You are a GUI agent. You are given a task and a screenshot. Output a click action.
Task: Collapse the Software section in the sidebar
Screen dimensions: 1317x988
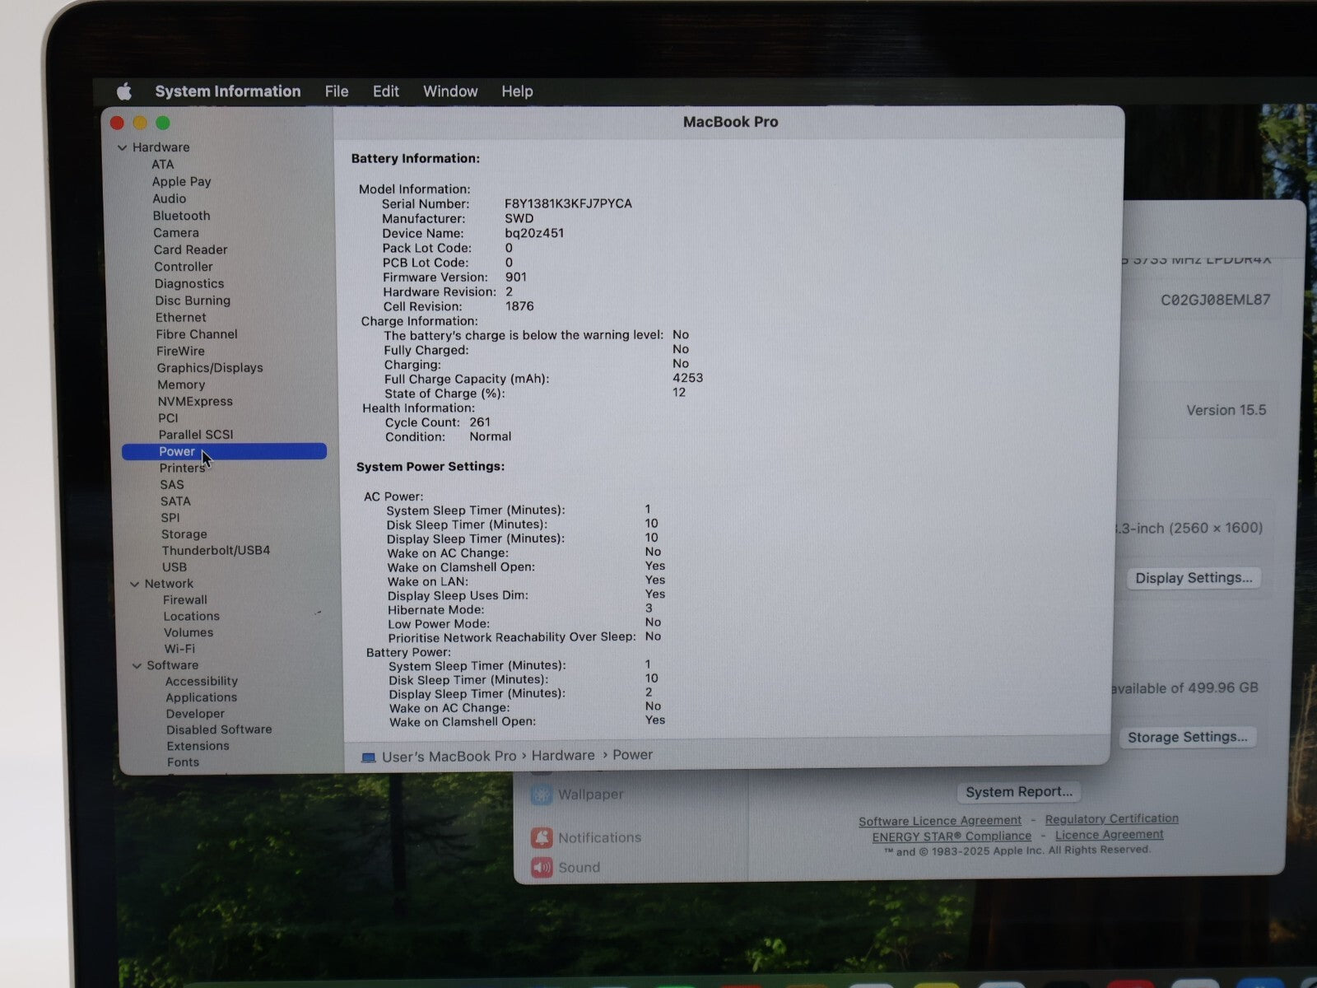[137, 666]
